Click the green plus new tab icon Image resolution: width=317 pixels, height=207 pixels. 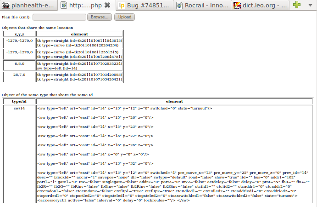[x=297, y=6]
